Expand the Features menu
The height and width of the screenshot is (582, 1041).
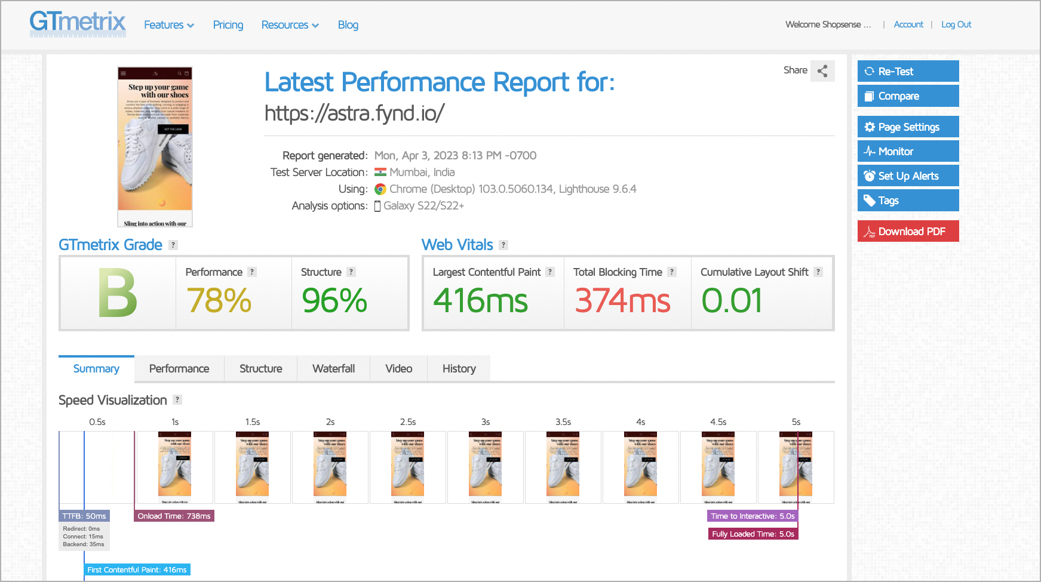169,25
